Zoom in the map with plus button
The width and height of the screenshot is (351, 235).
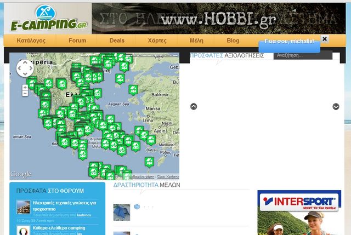pos(25,87)
